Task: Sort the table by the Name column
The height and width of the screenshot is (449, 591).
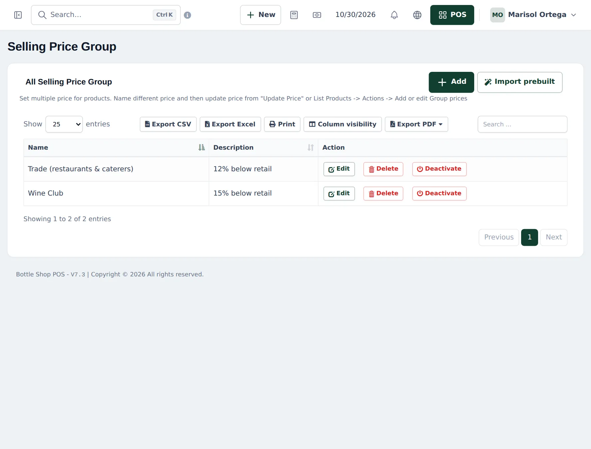Action: (x=116, y=148)
